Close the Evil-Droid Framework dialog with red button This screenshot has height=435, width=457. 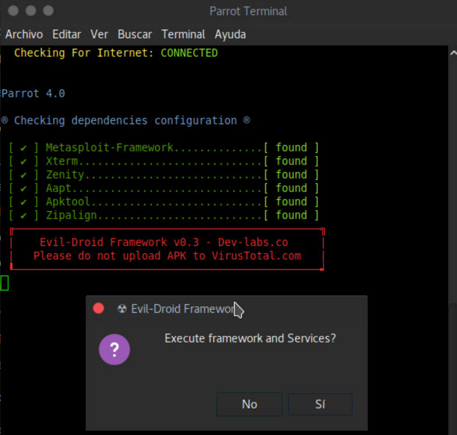(x=99, y=309)
